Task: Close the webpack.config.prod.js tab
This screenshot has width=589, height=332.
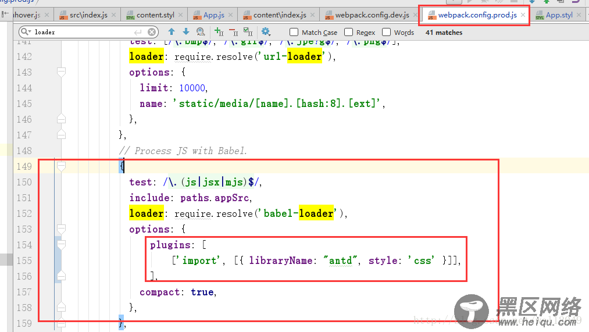Action: (523, 15)
